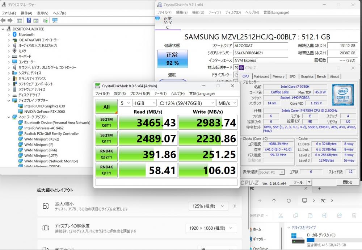362x250 pixels.
Task: Switch to the Mainboard tab in CPU-Z
Action: tap(261, 76)
